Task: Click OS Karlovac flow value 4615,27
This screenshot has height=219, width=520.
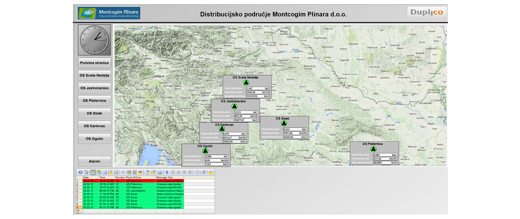Action: click(234, 138)
